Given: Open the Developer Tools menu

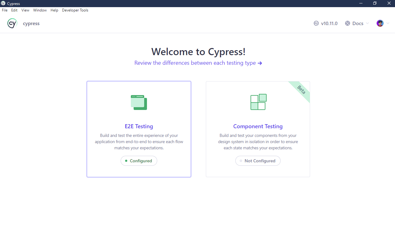Looking at the screenshot, I should 75,10.
